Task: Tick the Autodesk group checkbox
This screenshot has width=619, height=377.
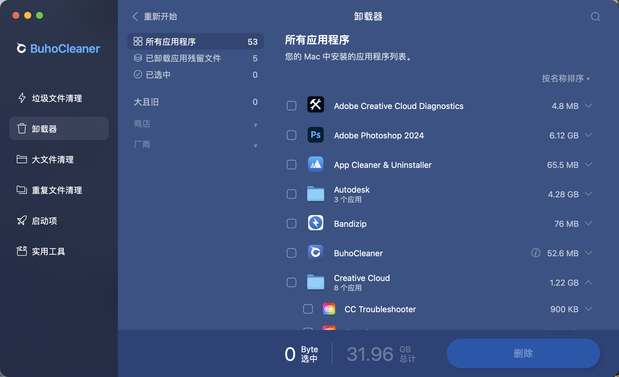Action: click(x=292, y=194)
